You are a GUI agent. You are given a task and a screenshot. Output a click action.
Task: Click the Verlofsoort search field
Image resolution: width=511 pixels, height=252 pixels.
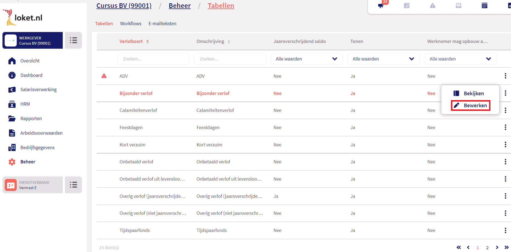point(153,59)
